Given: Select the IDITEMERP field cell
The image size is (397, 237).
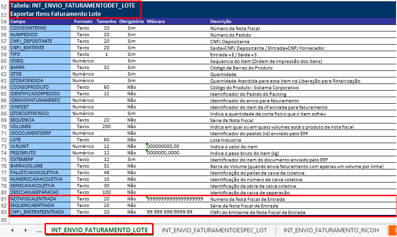Looking at the screenshot, I should coord(40,160).
